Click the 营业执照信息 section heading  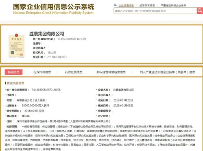click(15, 83)
